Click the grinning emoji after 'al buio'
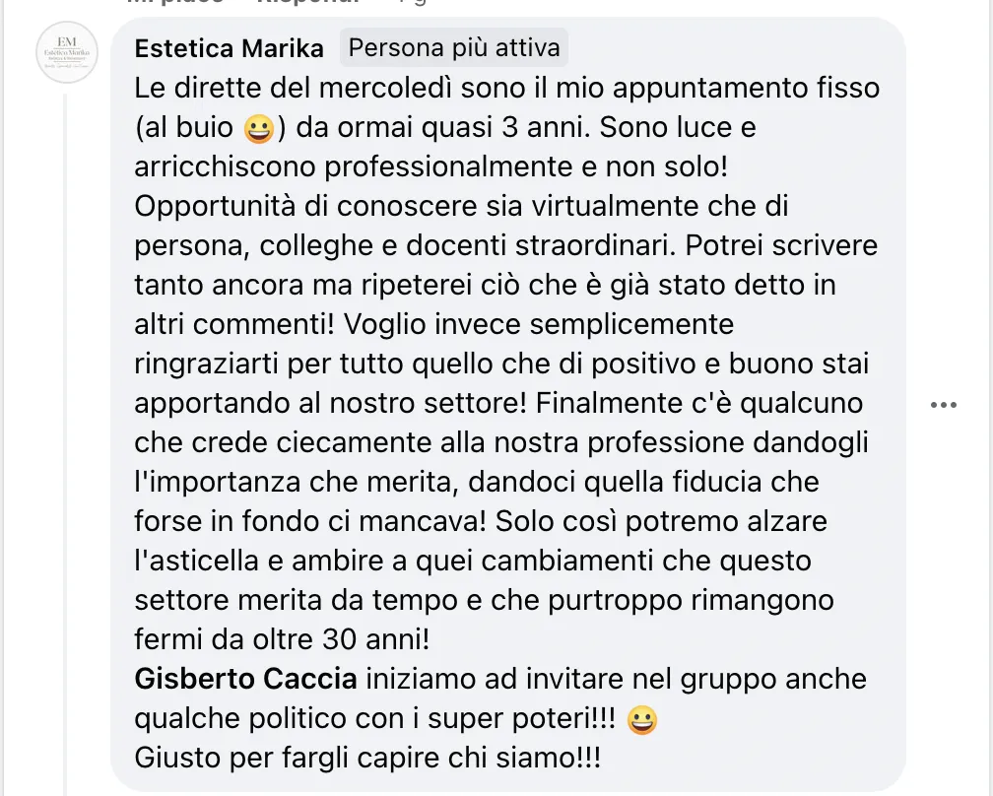 258,128
